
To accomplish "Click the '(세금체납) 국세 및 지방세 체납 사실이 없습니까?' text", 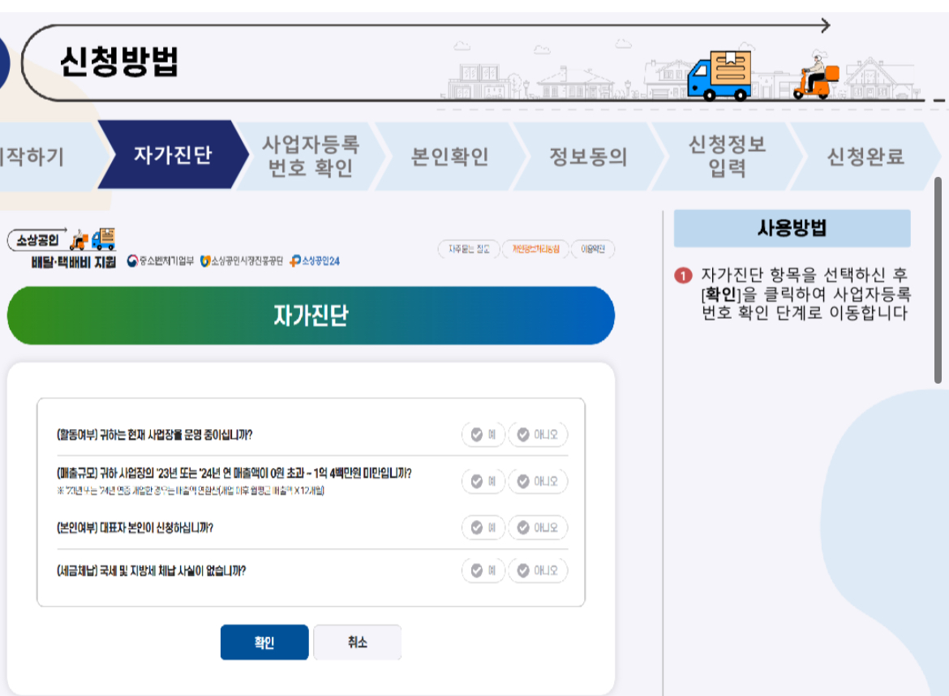I will [x=152, y=571].
